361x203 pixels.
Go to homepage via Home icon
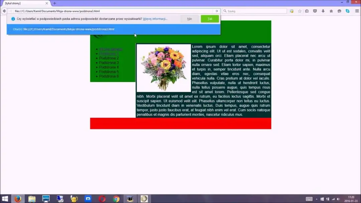(x=331, y=11)
